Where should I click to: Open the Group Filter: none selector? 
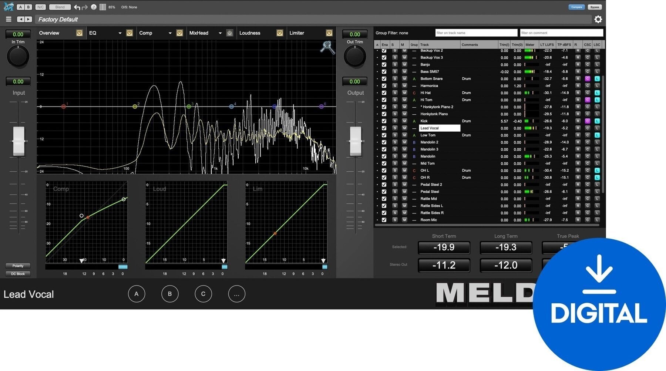[392, 33]
